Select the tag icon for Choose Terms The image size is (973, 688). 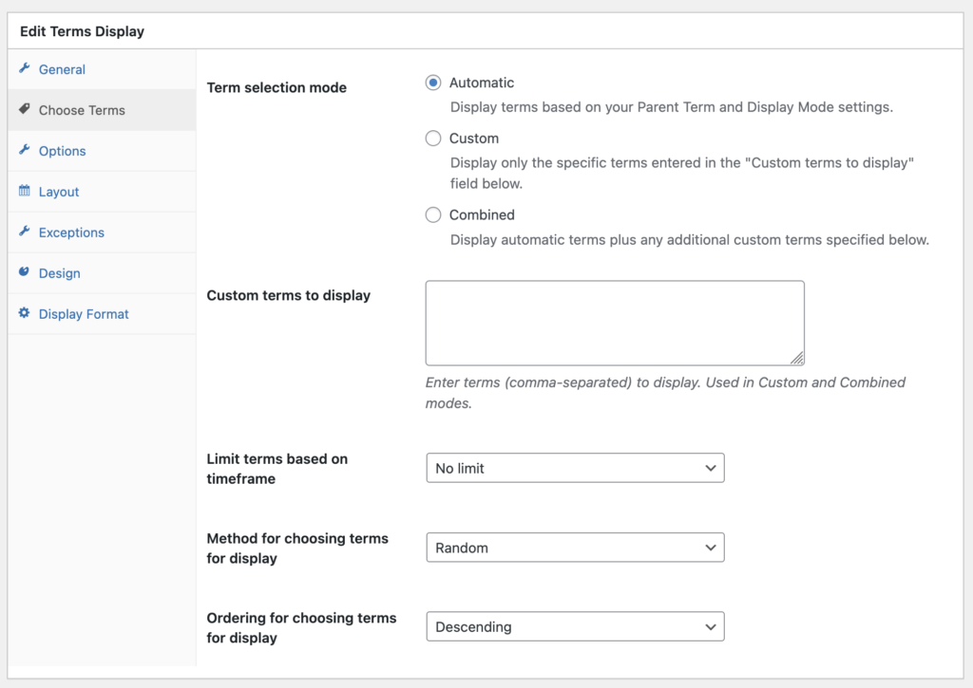click(24, 110)
